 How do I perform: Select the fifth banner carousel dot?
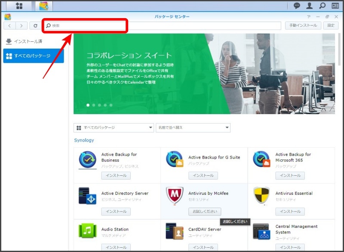[x=111, y=105]
